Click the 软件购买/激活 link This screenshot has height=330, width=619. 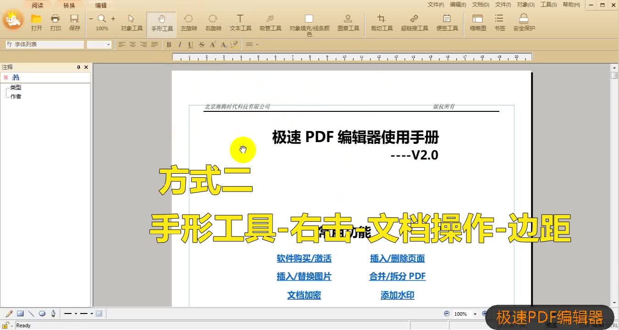304,258
